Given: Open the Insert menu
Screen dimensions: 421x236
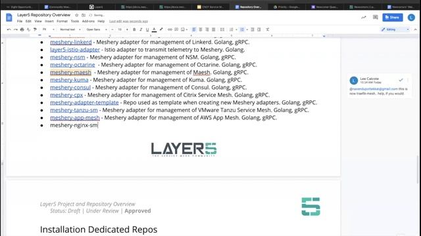Looking at the screenshot, I should click(x=49, y=21).
